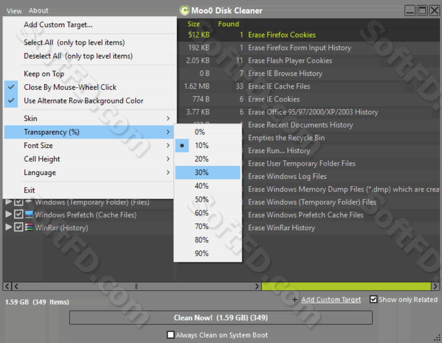Open the Transparency (%) submenu

tap(89, 132)
